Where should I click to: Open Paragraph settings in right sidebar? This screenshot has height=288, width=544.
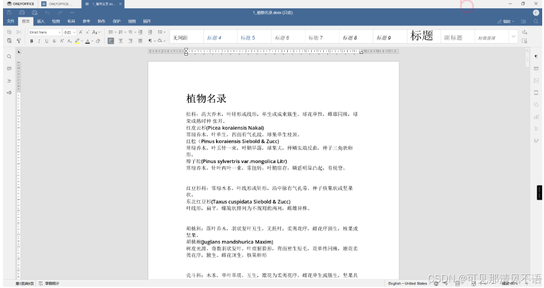point(536,57)
